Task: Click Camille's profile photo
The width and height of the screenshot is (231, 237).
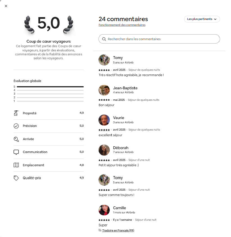Action: click(104, 210)
